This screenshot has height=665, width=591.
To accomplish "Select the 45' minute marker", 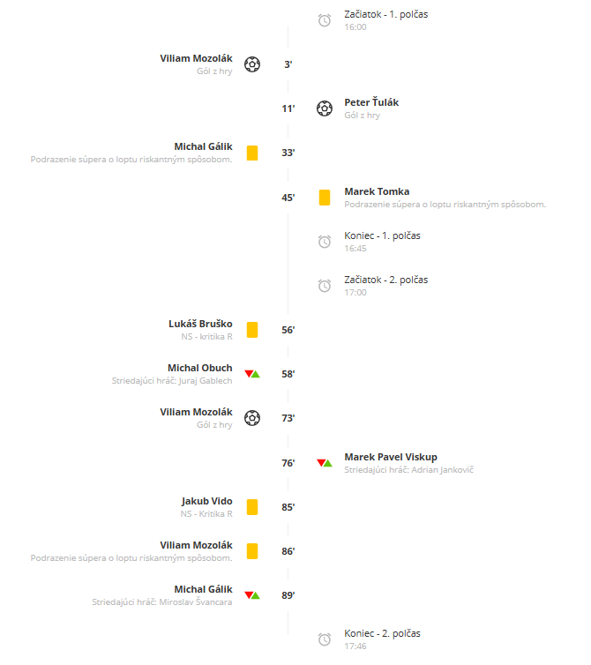I will coord(288,198).
